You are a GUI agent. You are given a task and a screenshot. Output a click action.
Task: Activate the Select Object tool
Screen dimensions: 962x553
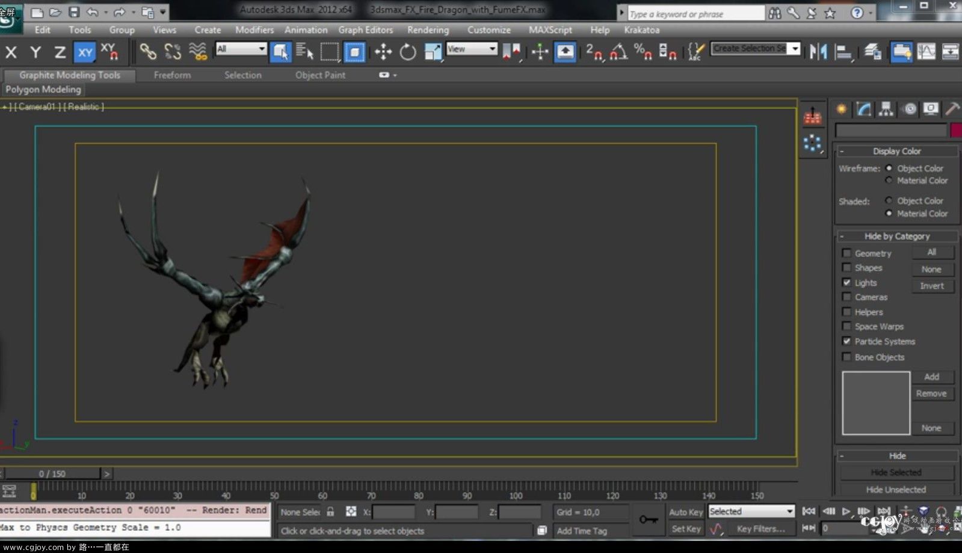(280, 52)
